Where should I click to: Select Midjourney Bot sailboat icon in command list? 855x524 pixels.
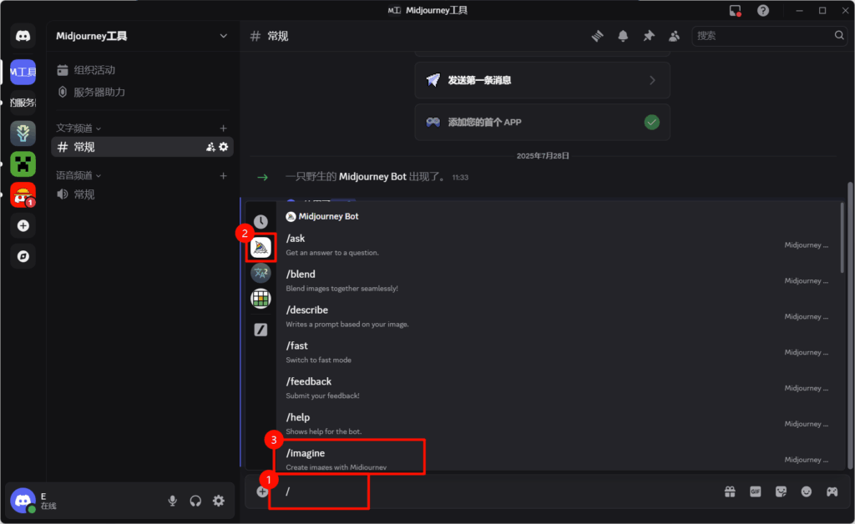tap(261, 247)
